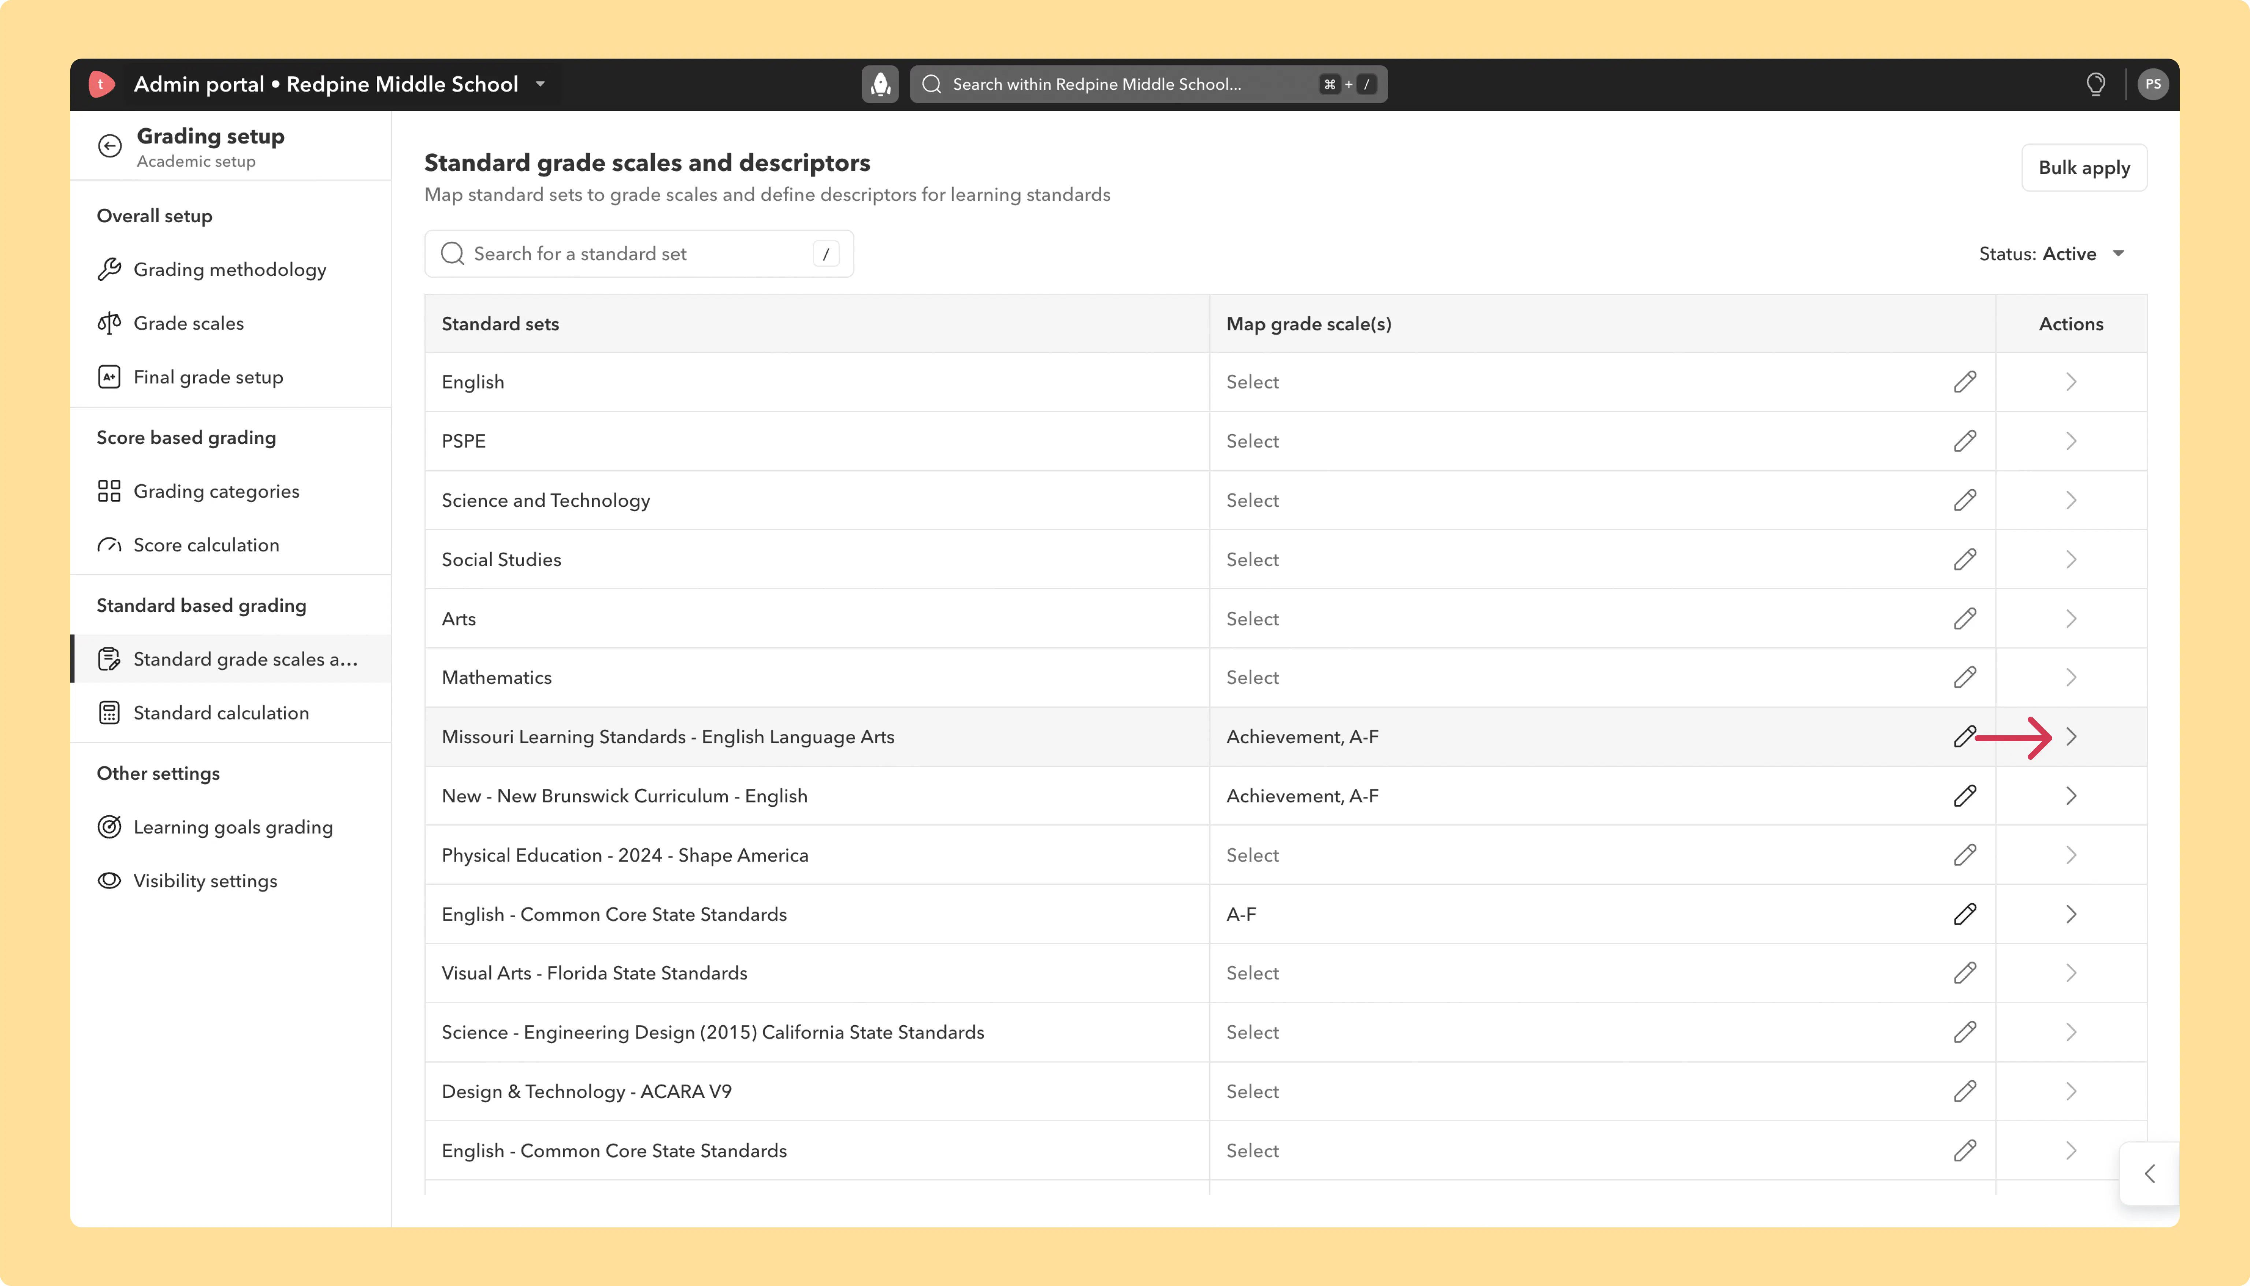The image size is (2250, 1286).
Task: Open descriptors for Arts standard set
Action: tap(2071, 618)
